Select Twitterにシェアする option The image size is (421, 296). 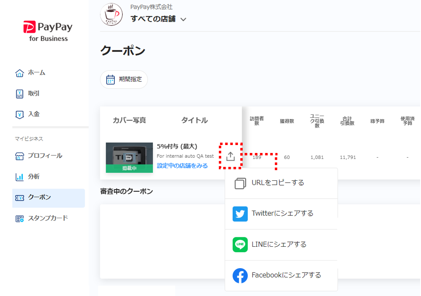(281, 214)
